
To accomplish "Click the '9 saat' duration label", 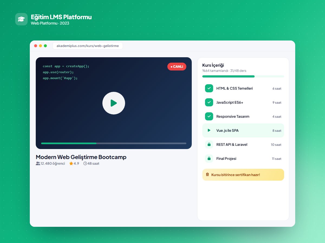I will (x=277, y=103).
